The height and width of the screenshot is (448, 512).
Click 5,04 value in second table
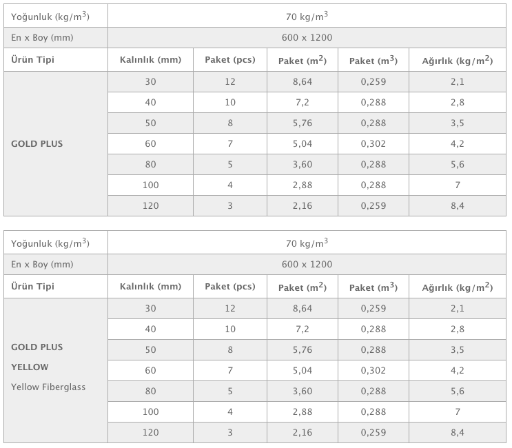[303, 370]
